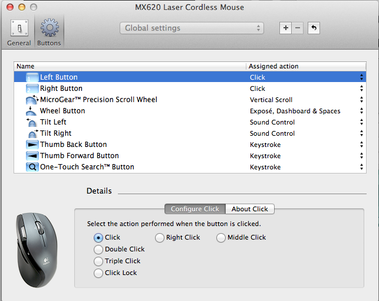
Task: Click the Right Button row icon
Action: pos(32,89)
